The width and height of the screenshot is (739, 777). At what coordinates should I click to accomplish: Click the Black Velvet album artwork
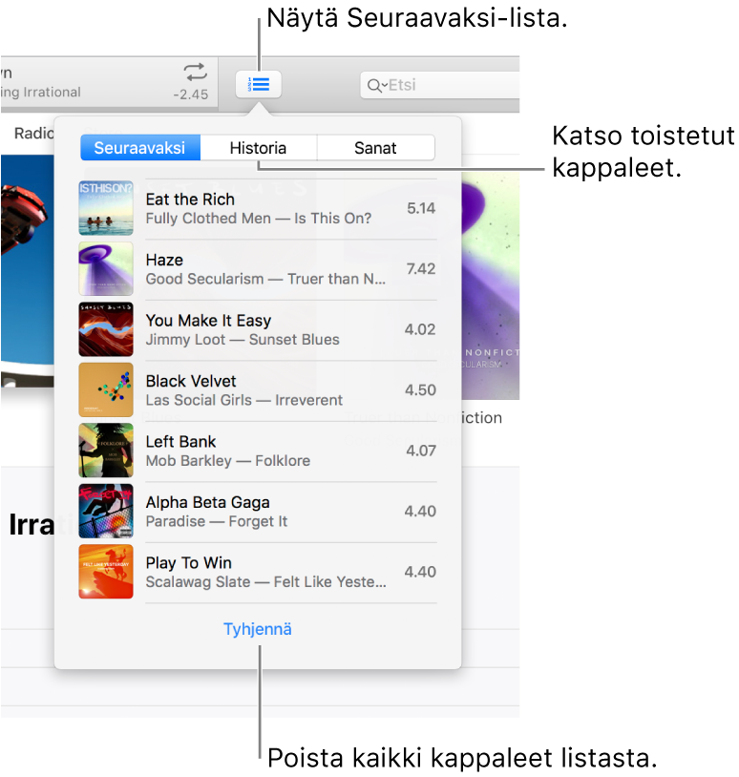pos(106,389)
